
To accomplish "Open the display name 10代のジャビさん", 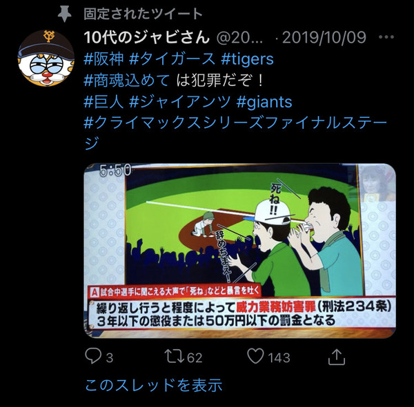I will (x=147, y=37).
